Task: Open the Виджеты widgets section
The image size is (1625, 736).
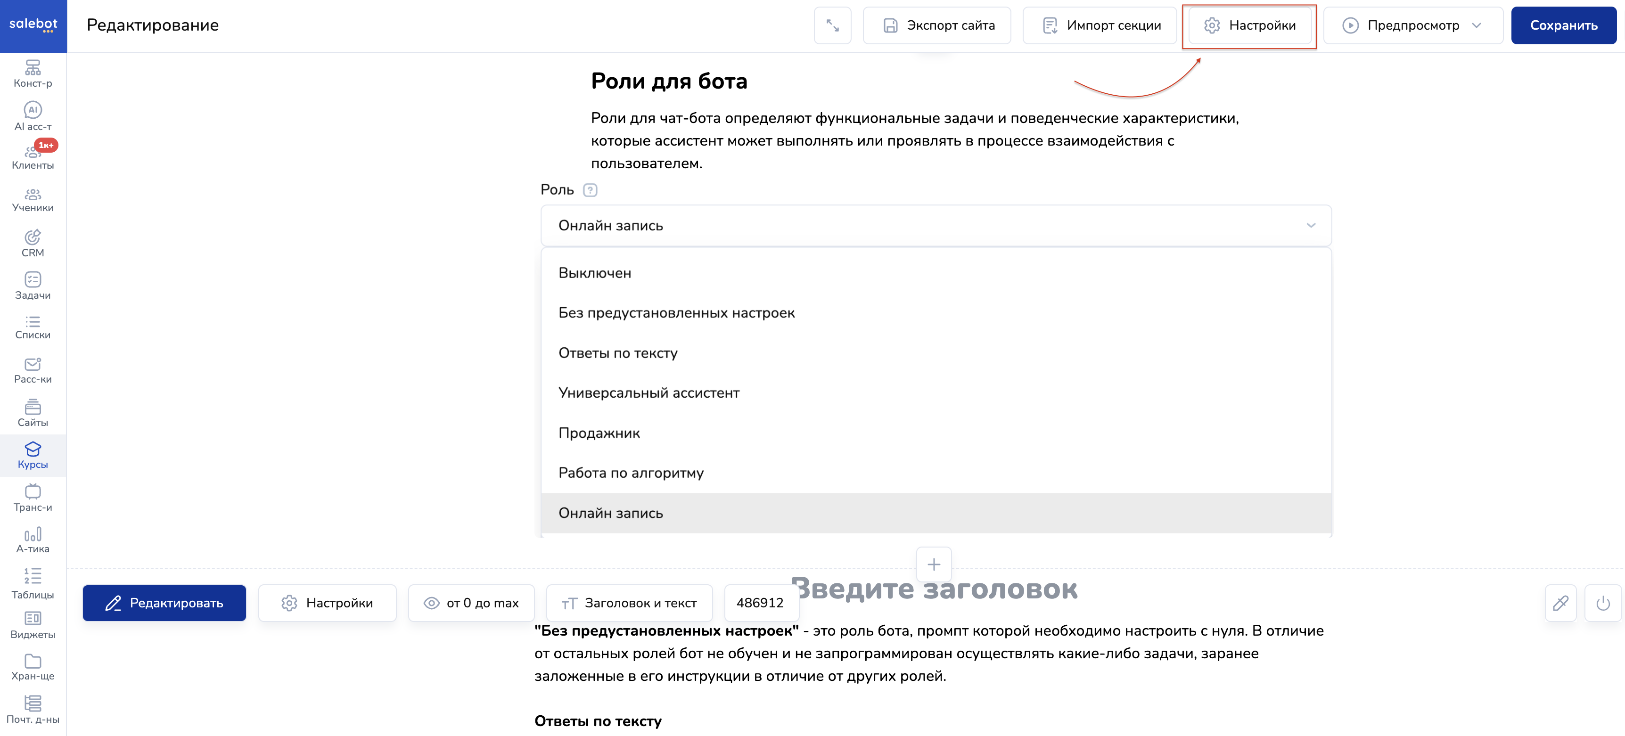Action: pos(33,626)
